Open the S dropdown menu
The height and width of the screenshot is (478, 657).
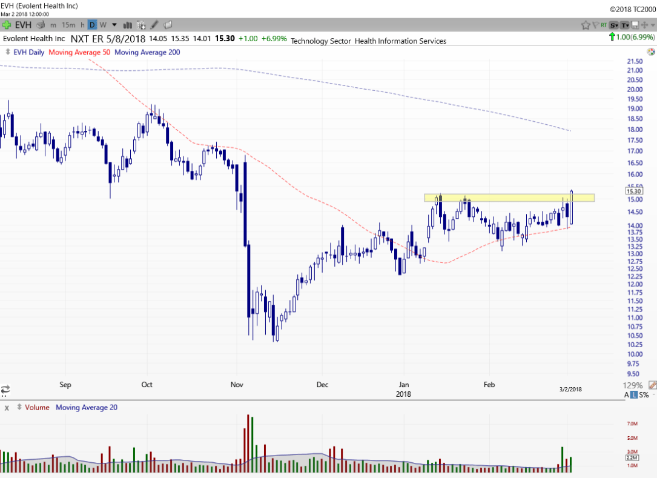(x=613, y=25)
